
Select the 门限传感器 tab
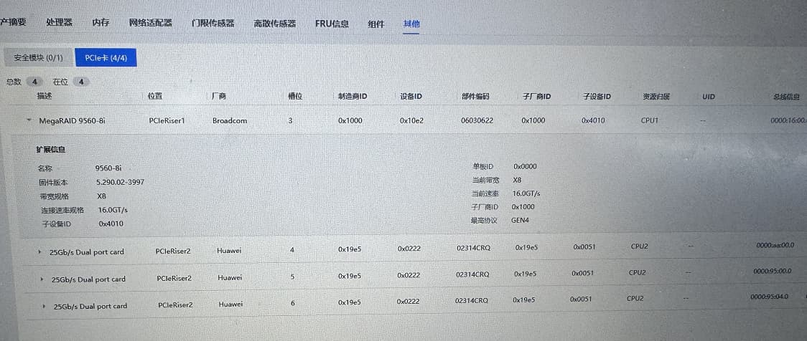coord(213,23)
